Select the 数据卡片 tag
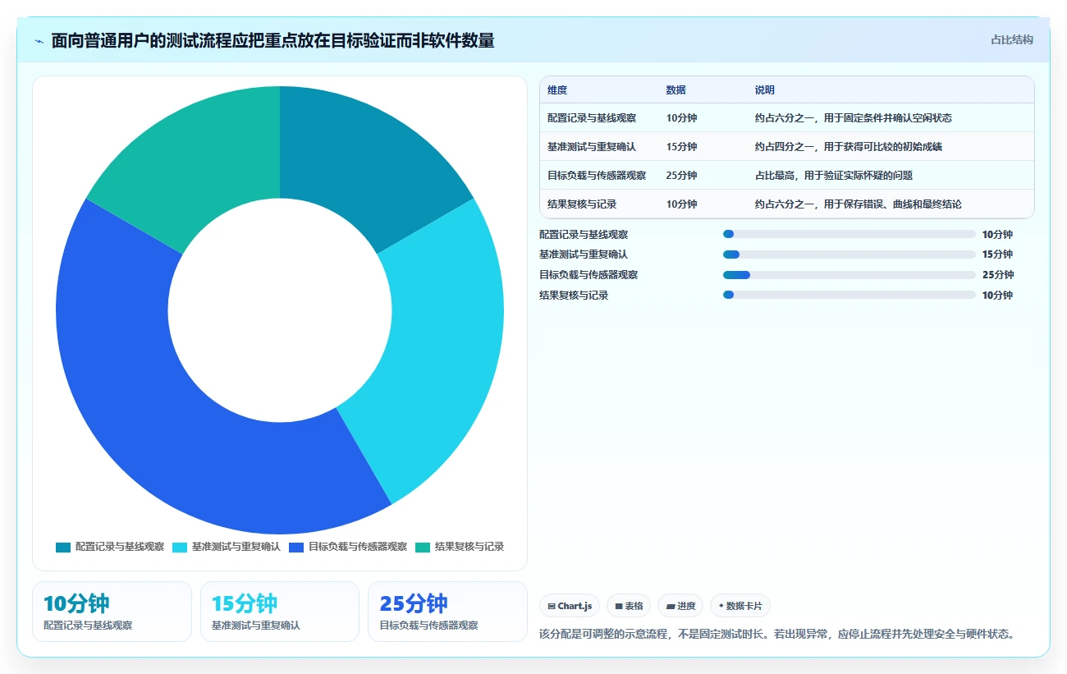The width and height of the screenshot is (1067, 674). (740, 606)
